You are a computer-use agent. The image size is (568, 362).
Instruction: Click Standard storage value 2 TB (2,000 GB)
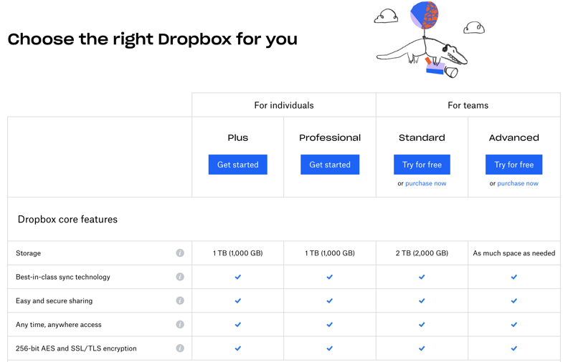422,253
